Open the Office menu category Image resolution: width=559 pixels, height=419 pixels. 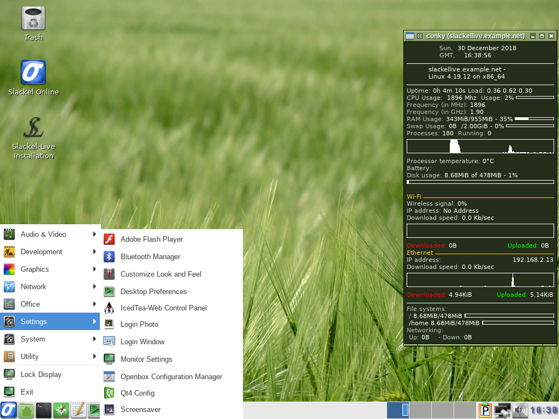coord(50,304)
